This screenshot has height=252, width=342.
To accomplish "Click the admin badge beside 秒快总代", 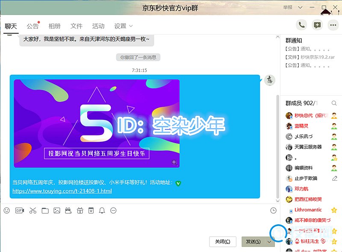I will point(334,116).
